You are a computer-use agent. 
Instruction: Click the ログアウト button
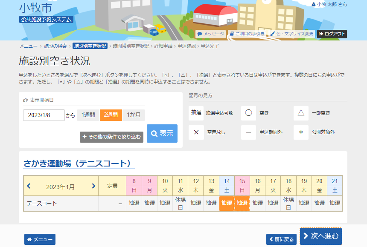point(332,34)
